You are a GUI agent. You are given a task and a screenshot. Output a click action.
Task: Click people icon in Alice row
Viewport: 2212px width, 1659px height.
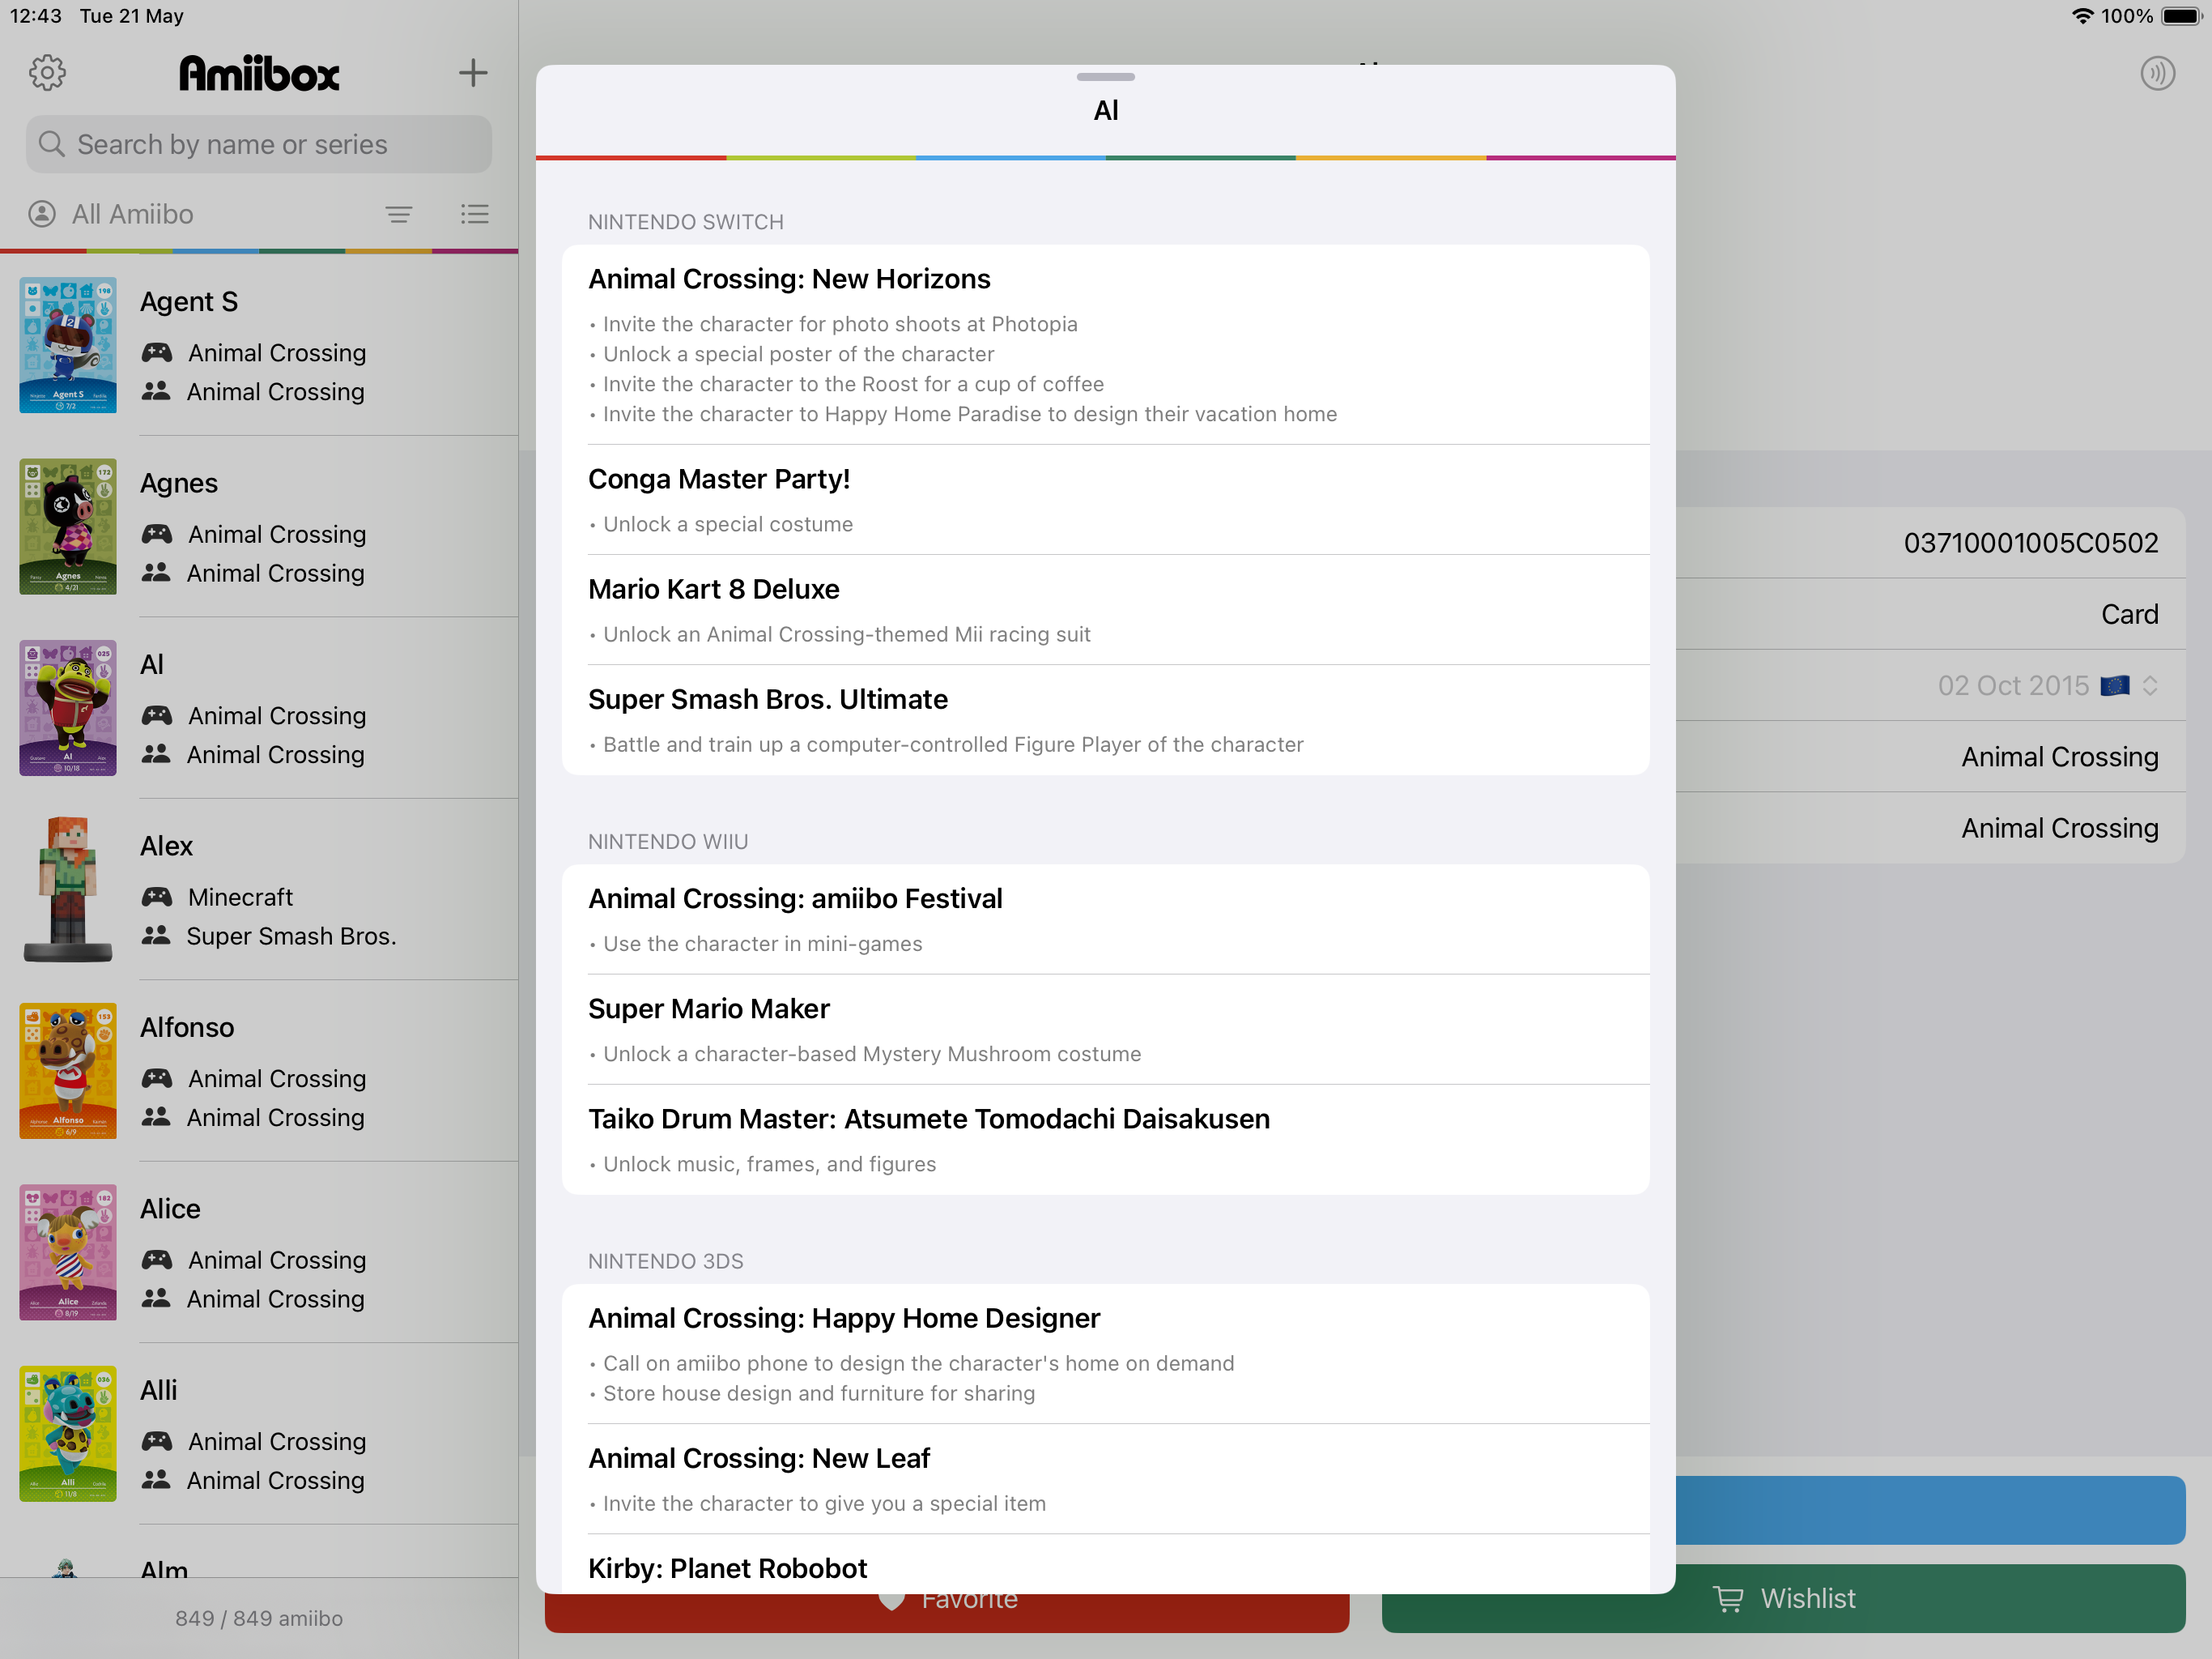click(156, 1298)
